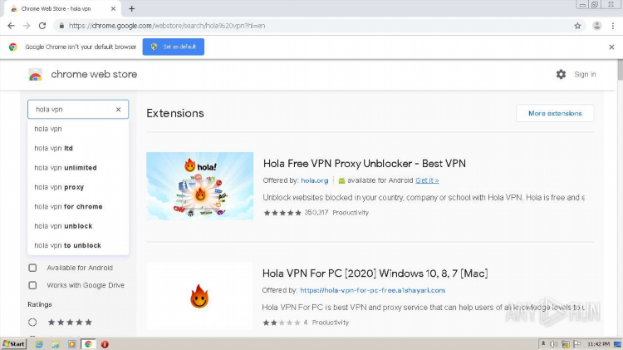Open Chrome's three-dot menu
623x350 pixels.
(x=613, y=26)
